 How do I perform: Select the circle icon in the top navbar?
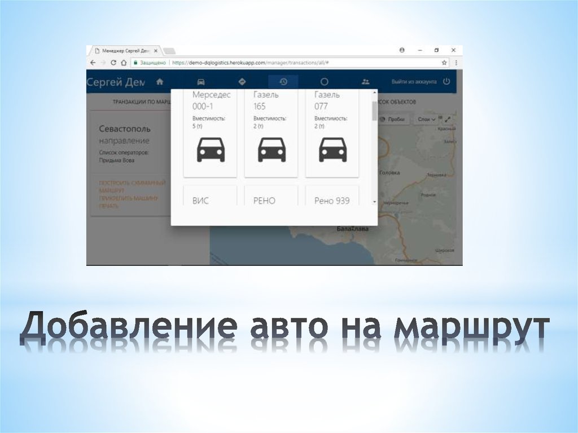(324, 81)
